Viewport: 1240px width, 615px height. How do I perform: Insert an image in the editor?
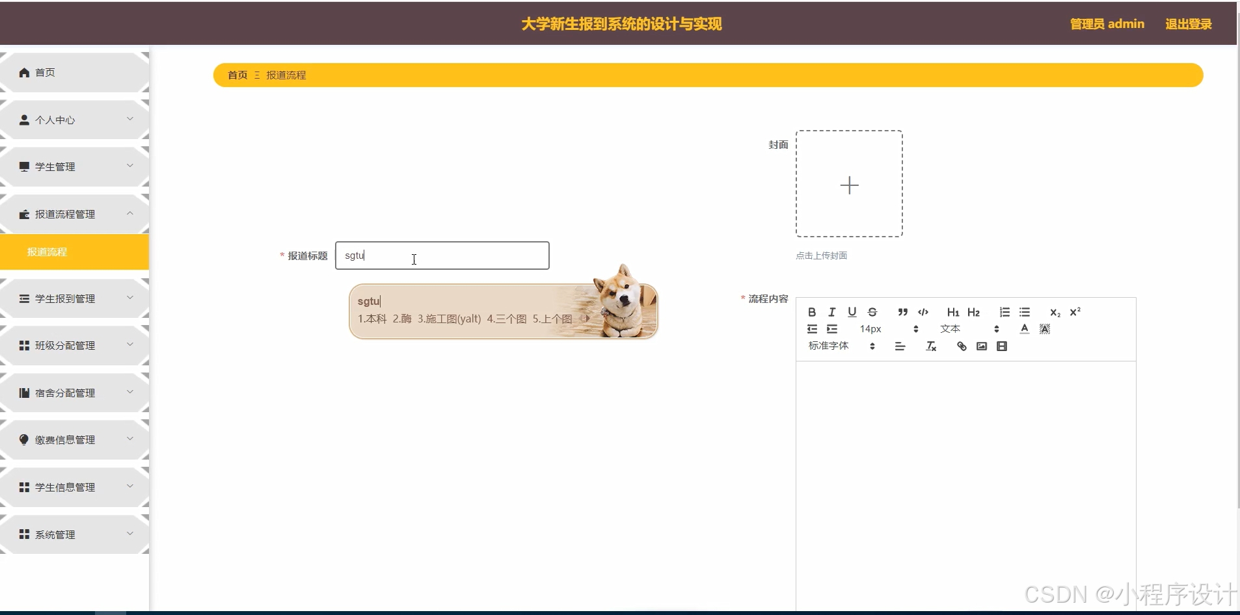(x=982, y=347)
